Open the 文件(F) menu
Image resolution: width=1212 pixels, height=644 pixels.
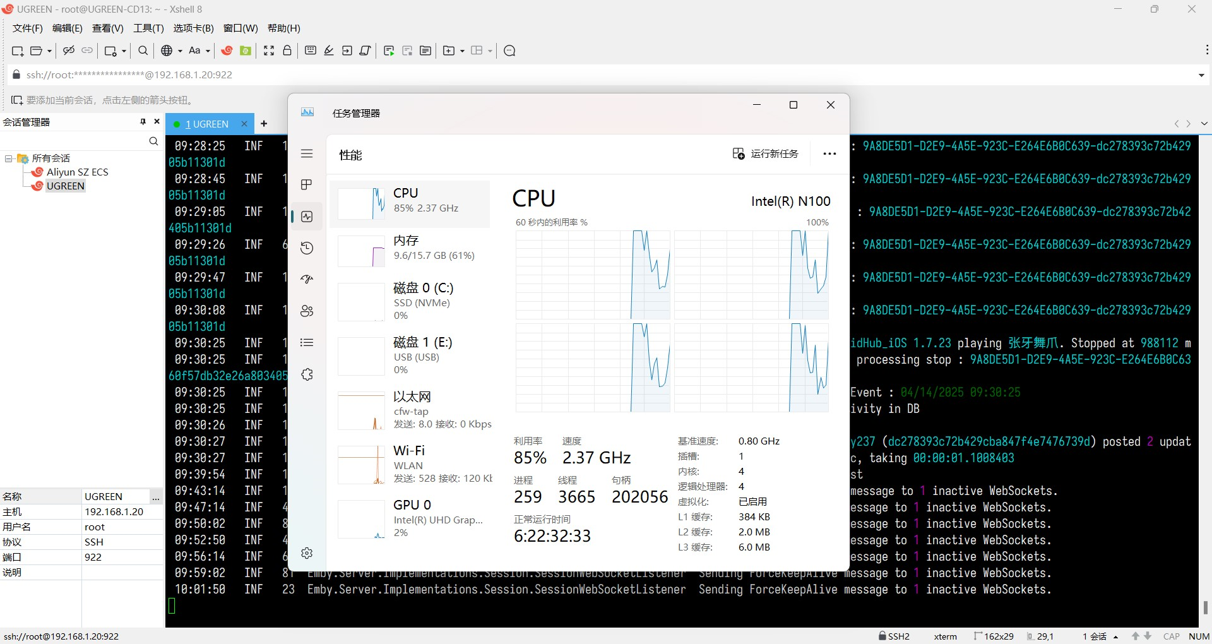[28, 28]
